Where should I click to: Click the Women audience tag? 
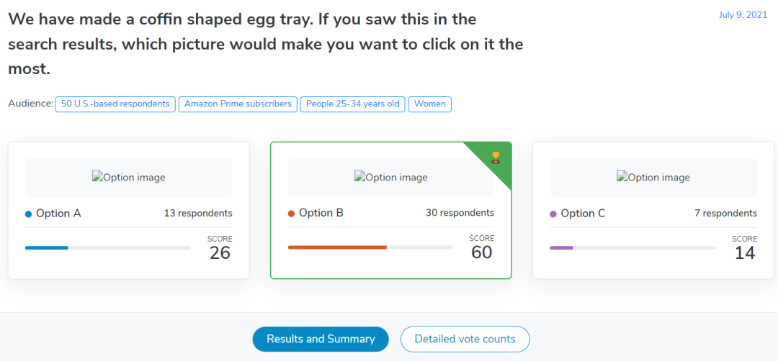(x=429, y=104)
